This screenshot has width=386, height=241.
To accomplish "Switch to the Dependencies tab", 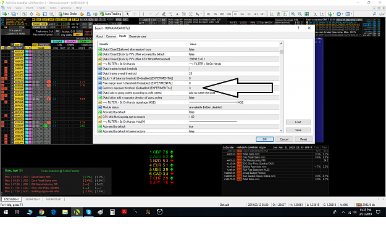I will (138, 36).
